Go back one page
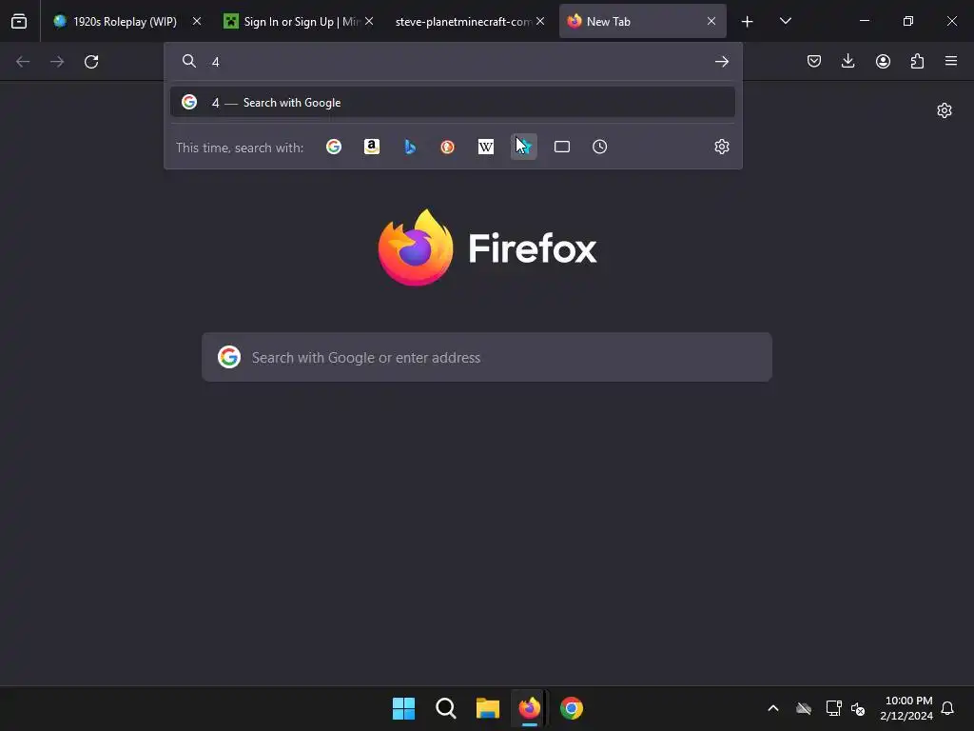Image resolution: width=974 pixels, height=731 pixels. (x=23, y=62)
